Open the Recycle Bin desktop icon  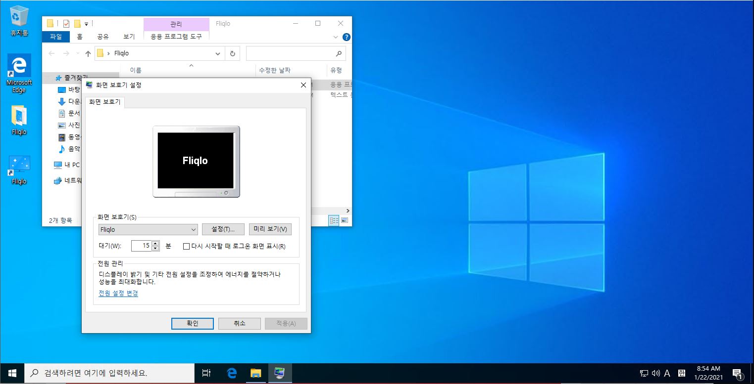[x=19, y=21]
